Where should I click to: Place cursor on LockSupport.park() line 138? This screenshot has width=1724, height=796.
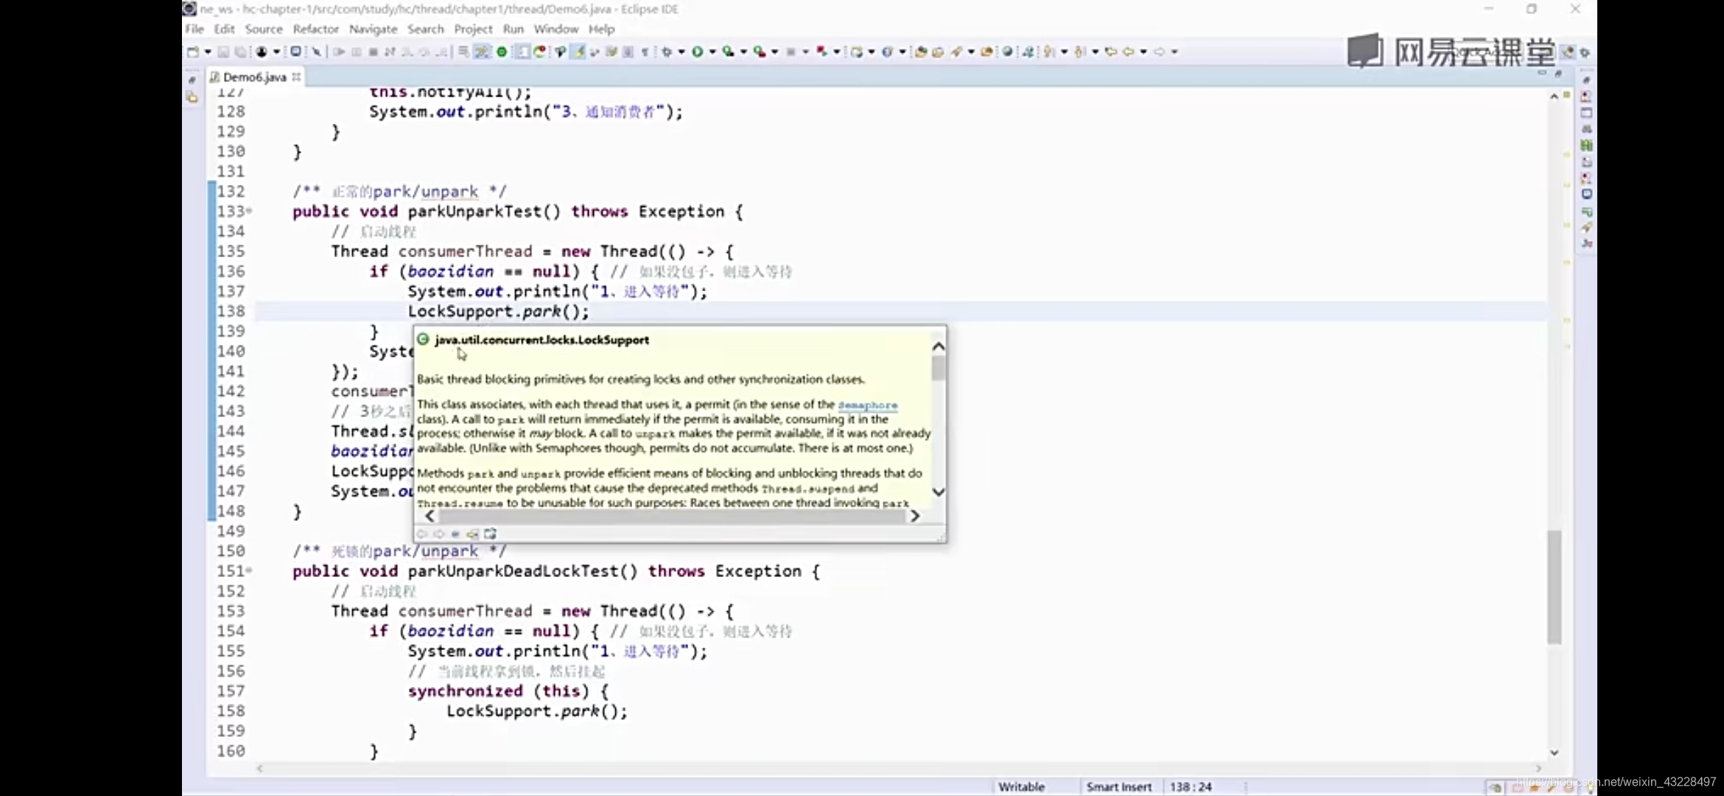(499, 312)
